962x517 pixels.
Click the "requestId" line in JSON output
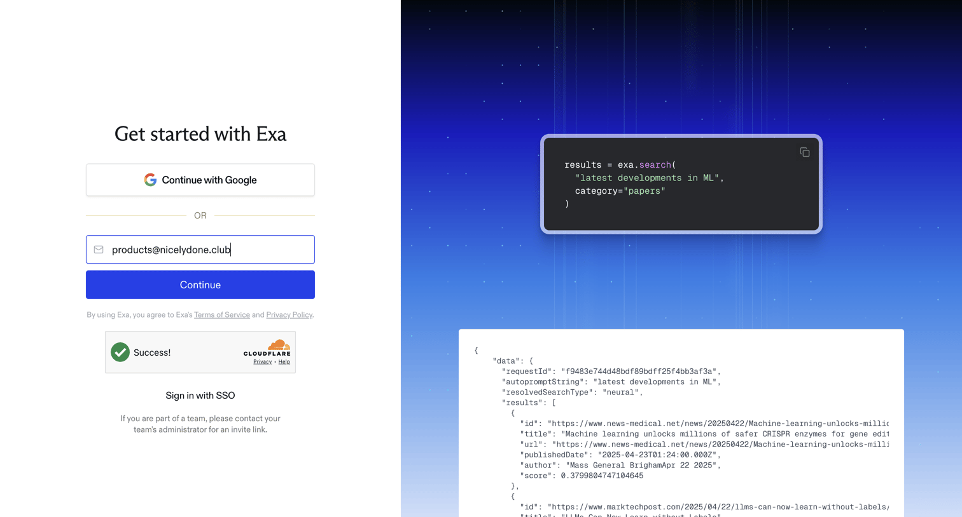(x=611, y=372)
